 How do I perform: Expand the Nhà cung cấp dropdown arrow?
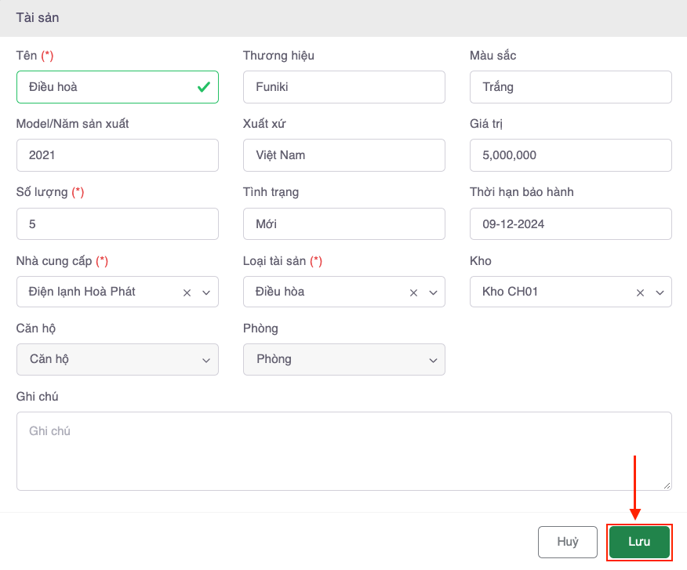(x=206, y=292)
